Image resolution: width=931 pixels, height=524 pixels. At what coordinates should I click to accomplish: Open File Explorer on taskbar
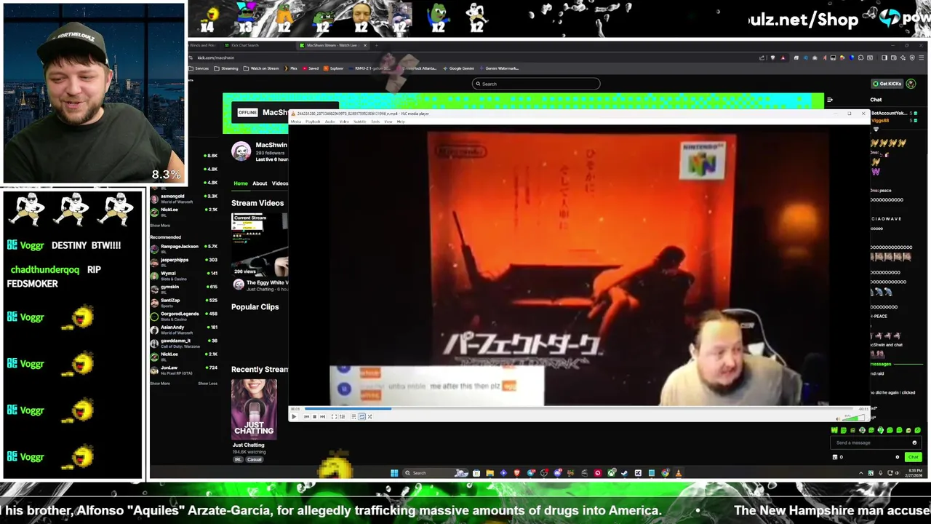490,473
